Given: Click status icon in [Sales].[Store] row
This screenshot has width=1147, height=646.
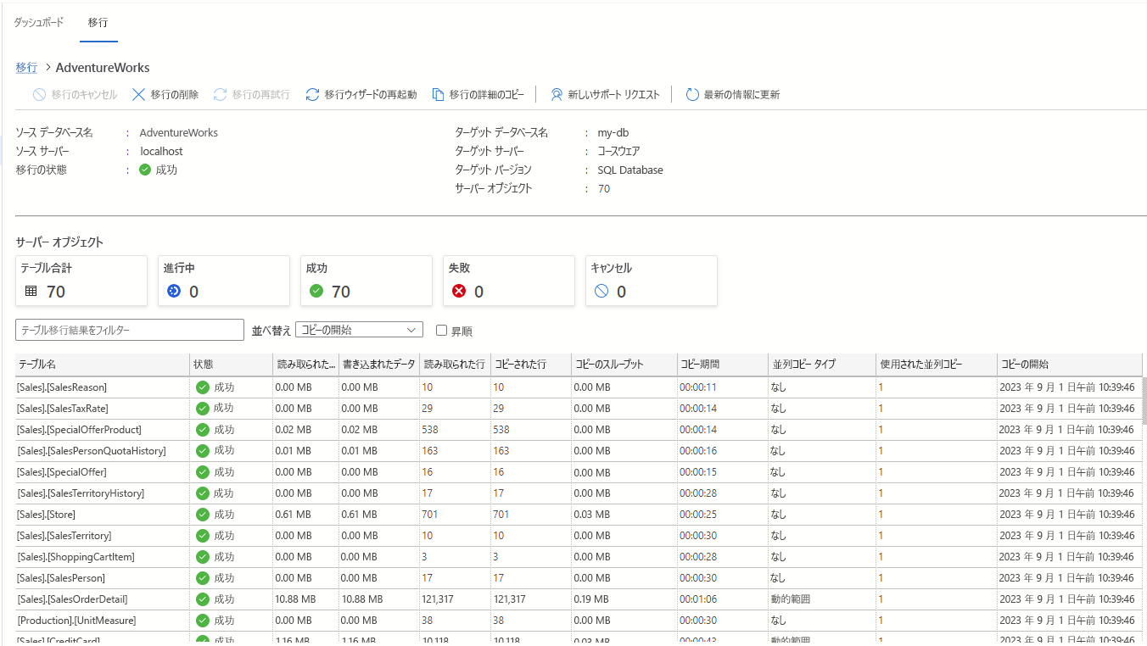Looking at the screenshot, I should pos(202,515).
